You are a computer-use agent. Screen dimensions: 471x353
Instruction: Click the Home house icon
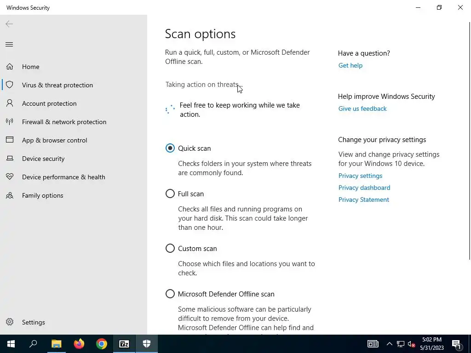click(x=10, y=66)
